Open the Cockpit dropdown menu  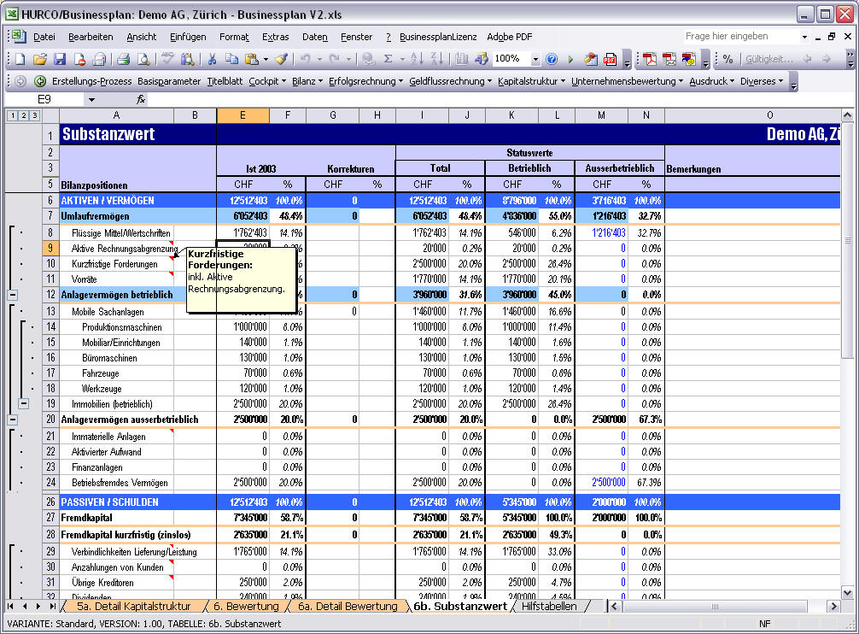tap(267, 81)
